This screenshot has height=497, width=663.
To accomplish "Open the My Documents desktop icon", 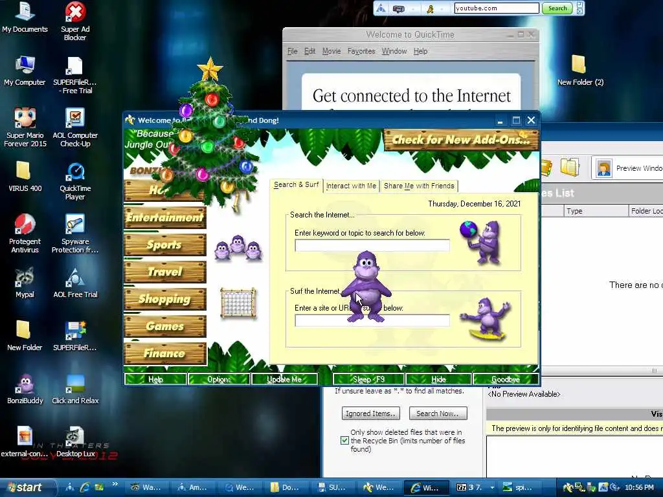I will coord(25,17).
